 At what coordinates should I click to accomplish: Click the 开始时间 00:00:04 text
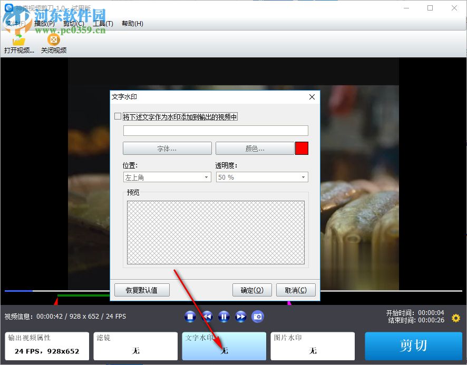415,313
